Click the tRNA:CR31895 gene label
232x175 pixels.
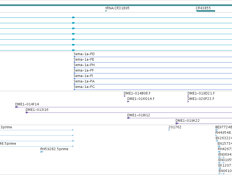(117, 8)
